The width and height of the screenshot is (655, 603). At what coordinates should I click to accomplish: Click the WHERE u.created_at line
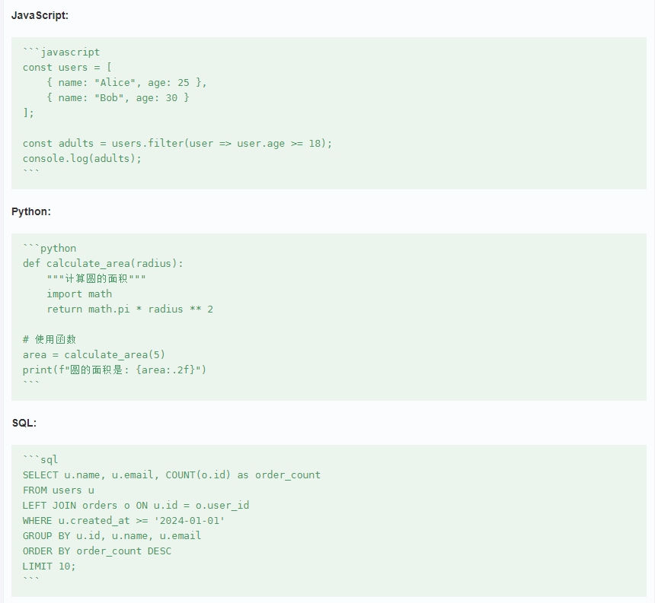tap(123, 520)
